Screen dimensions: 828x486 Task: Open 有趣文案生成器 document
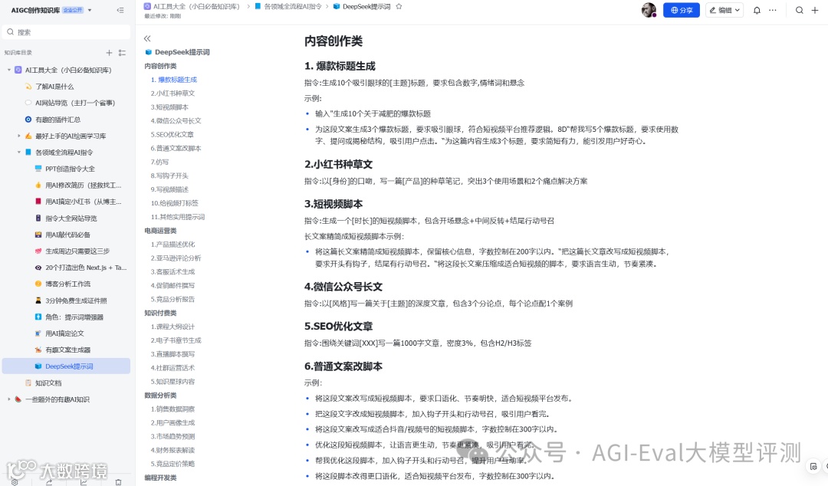point(67,350)
